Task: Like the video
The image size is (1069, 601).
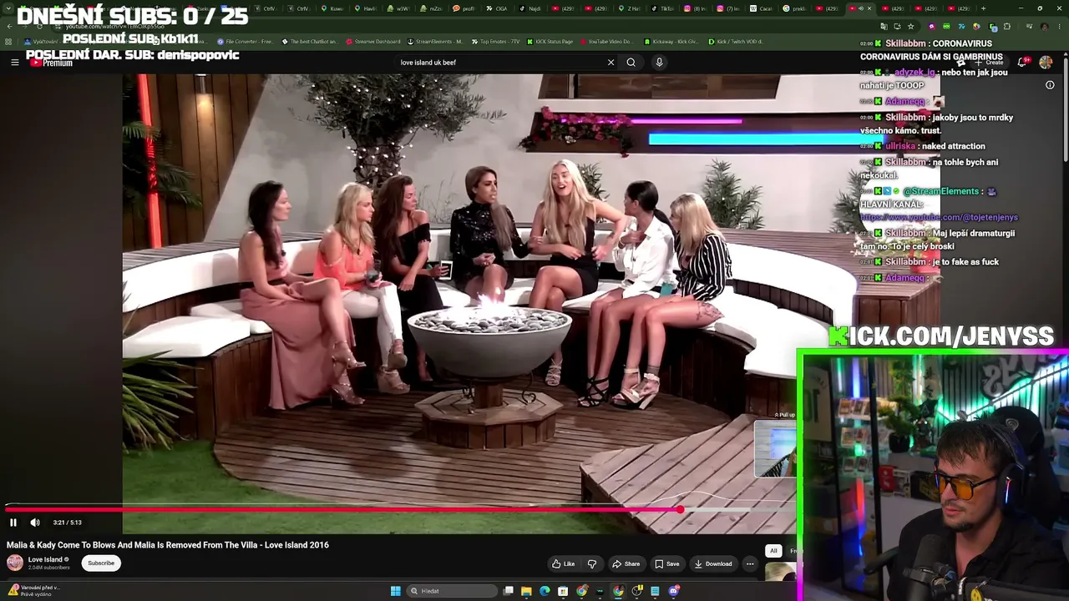Action: pos(564,563)
